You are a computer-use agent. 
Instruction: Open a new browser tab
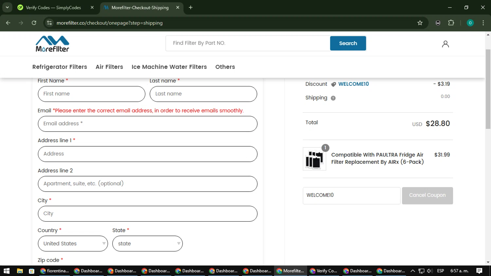tap(191, 7)
